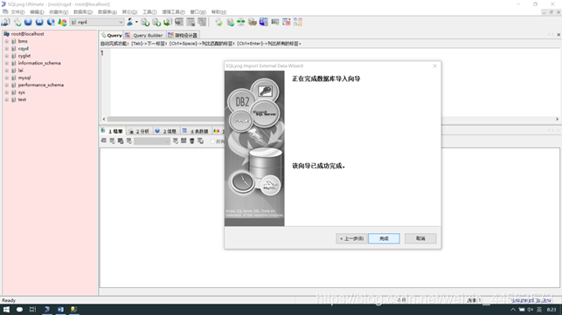Expand the performance_schema database node
This screenshot has height=315, width=562.
[6, 86]
